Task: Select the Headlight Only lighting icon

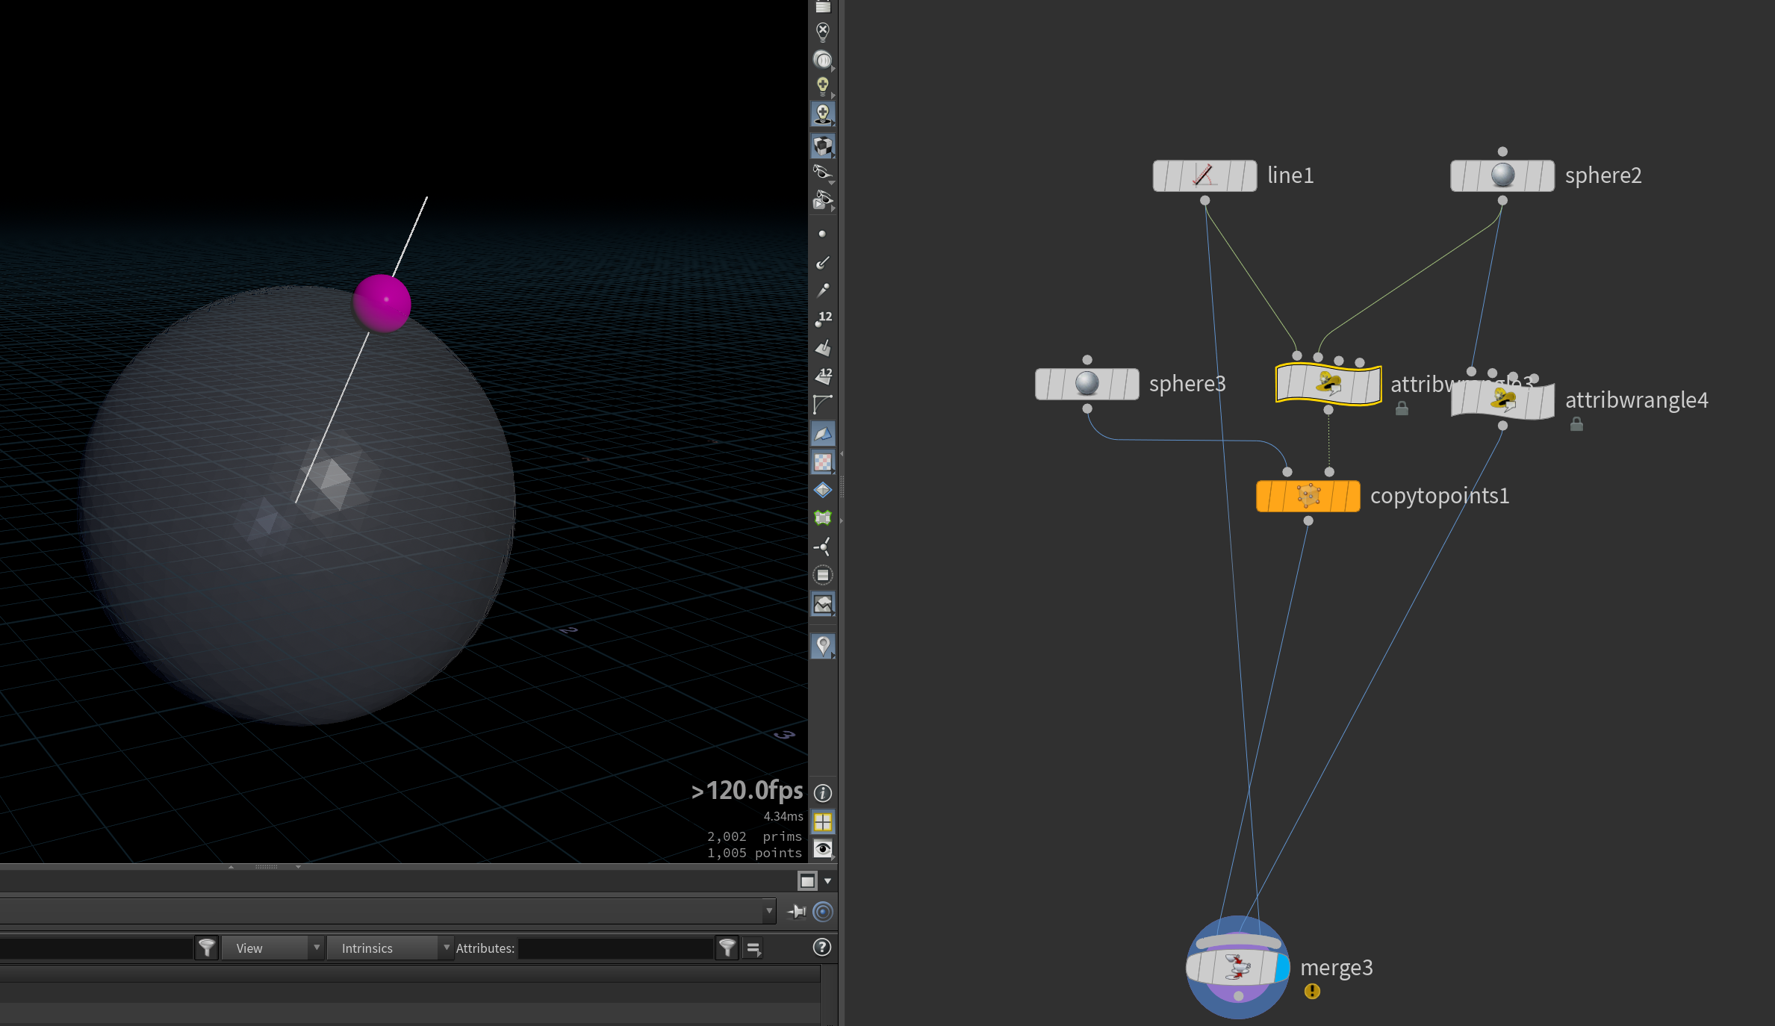Action: (x=822, y=60)
